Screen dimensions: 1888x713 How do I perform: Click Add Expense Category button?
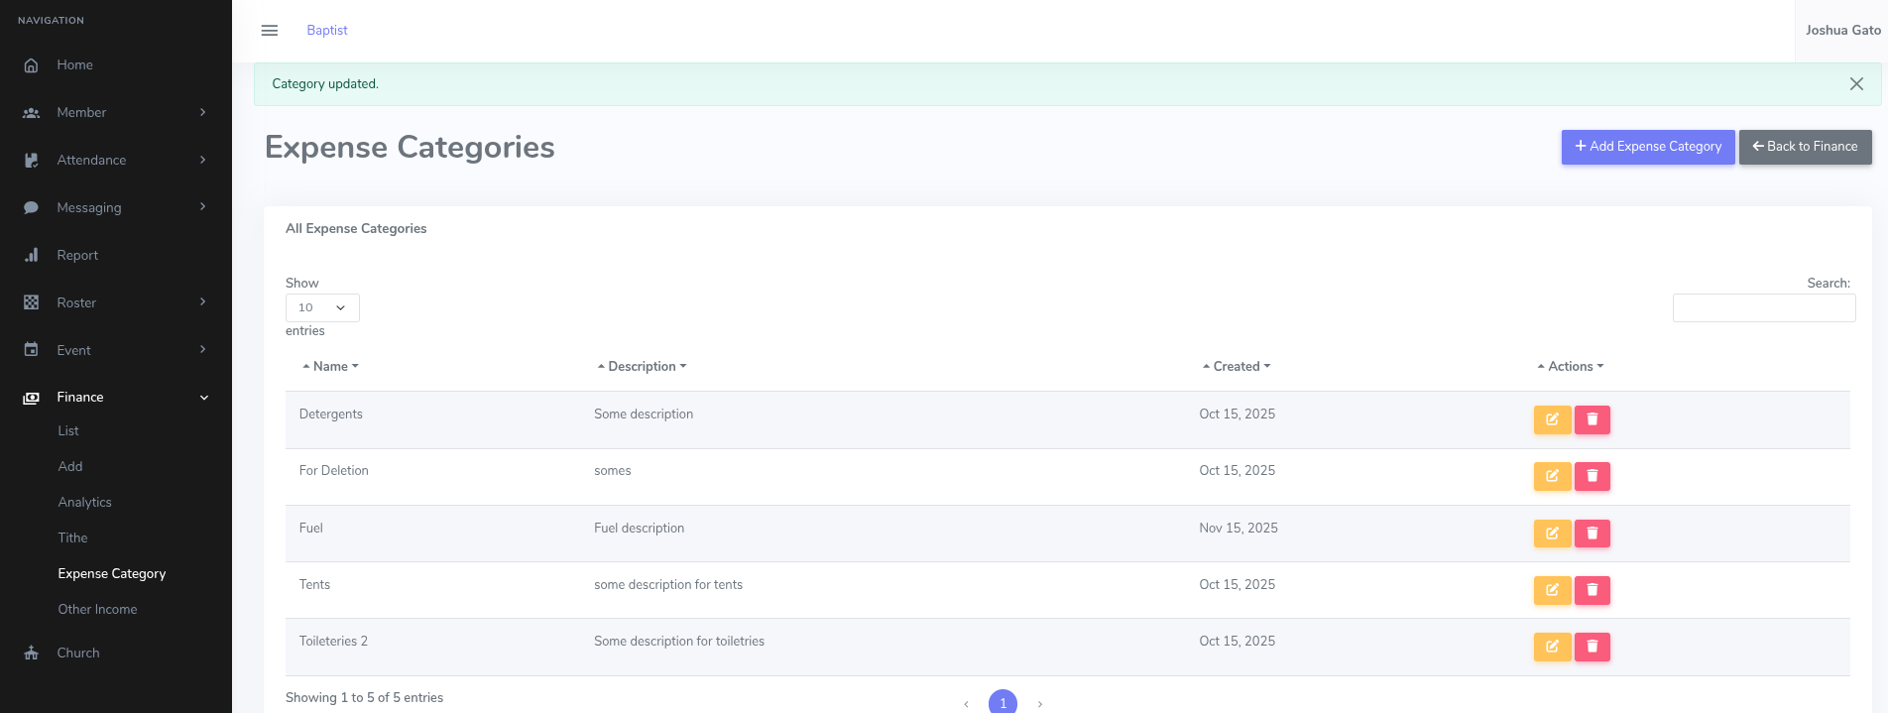pos(1647,147)
